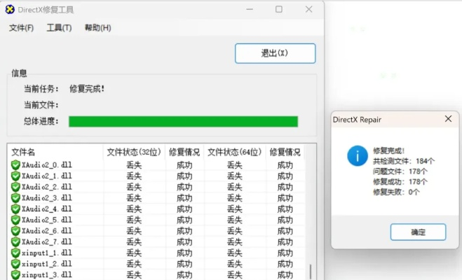This screenshot has width=462, height=280.
Task: Confirm the dialog with the 确定 button
Action: (x=418, y=232)
